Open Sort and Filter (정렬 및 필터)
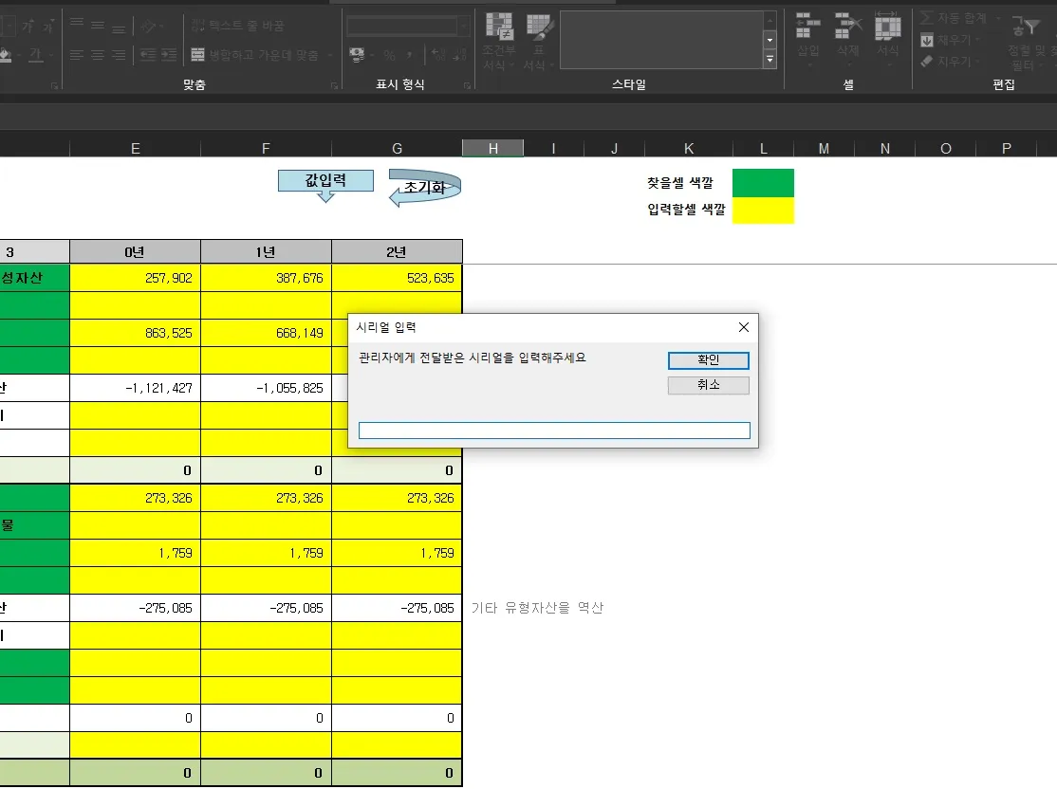The image size is (1057, 789). tap(1028, 41)
